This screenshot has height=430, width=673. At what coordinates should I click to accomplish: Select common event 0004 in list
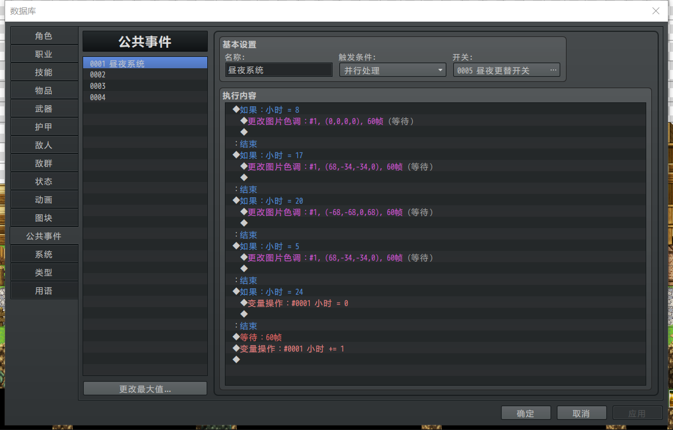click(x=145, y=97)
